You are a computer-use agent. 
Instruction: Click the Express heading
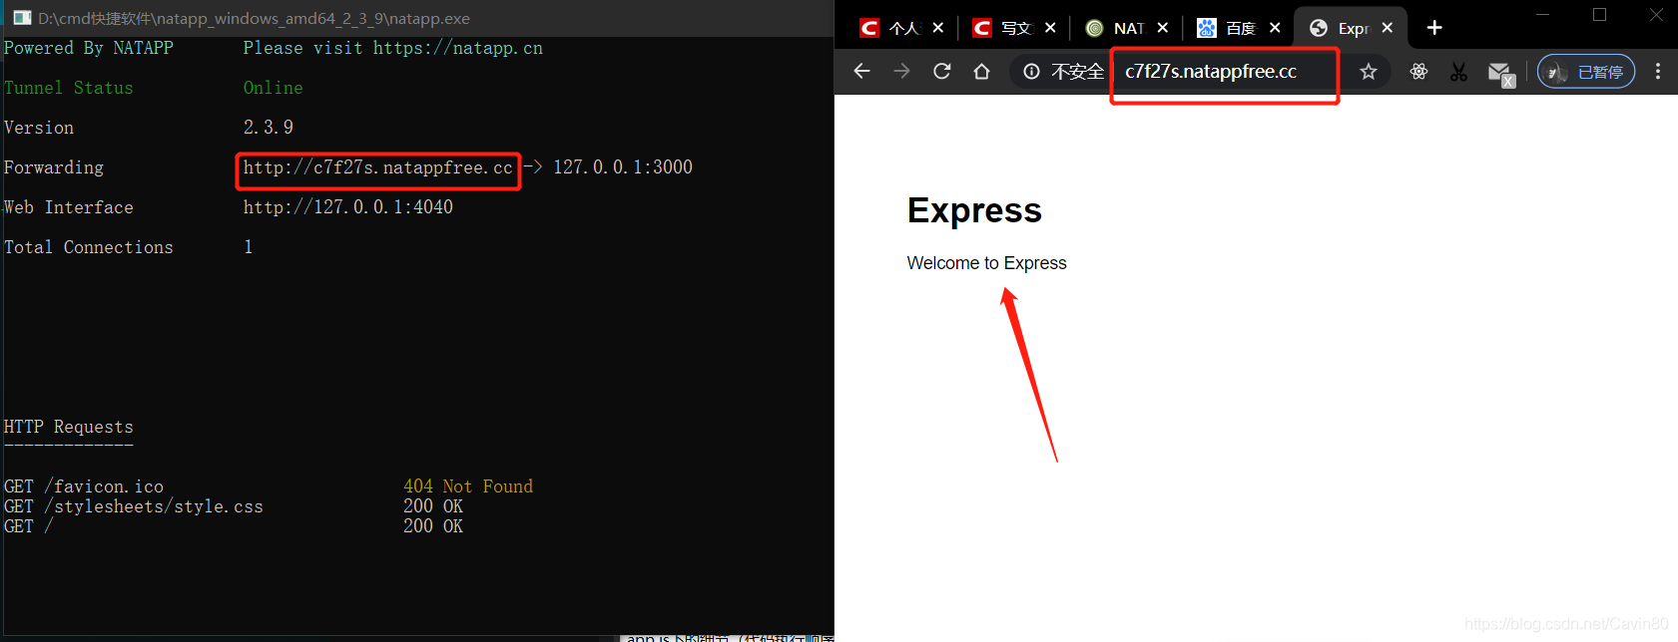click(x=974, y=210)
